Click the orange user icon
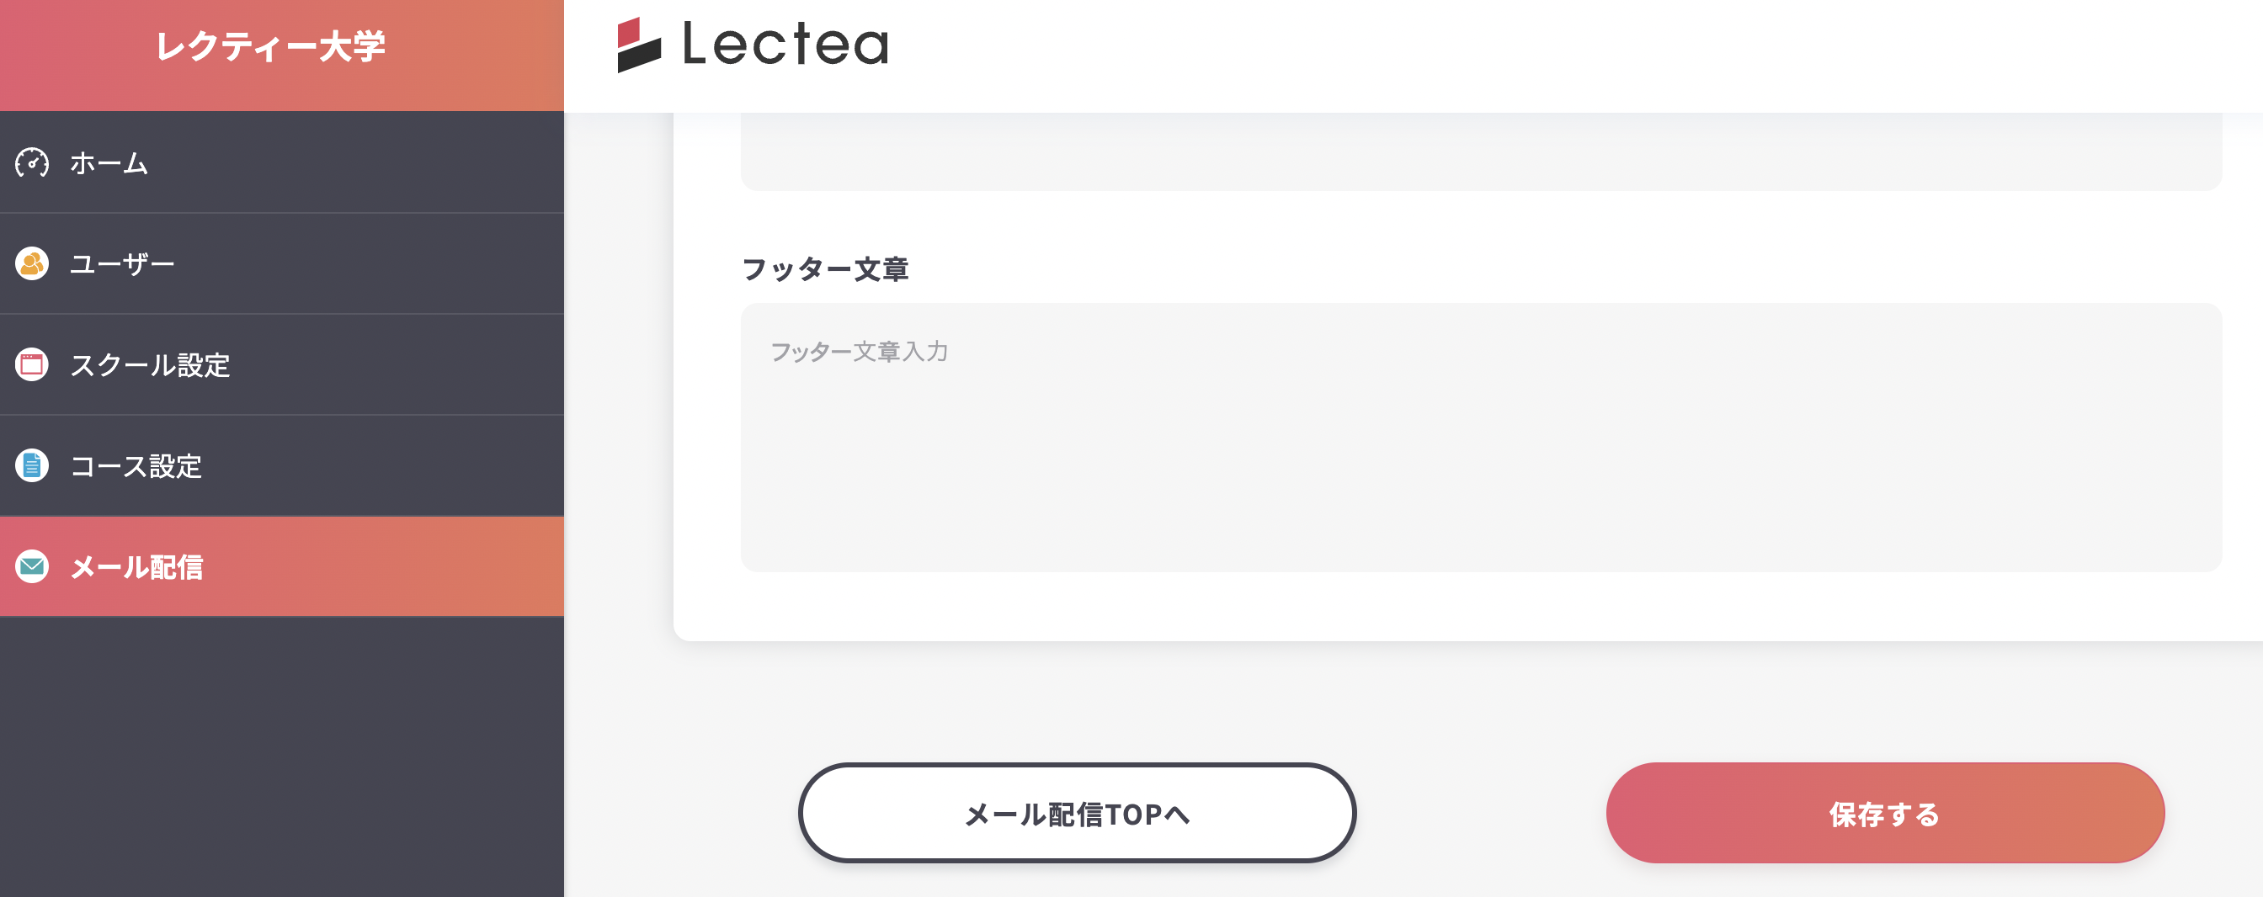 33,264
